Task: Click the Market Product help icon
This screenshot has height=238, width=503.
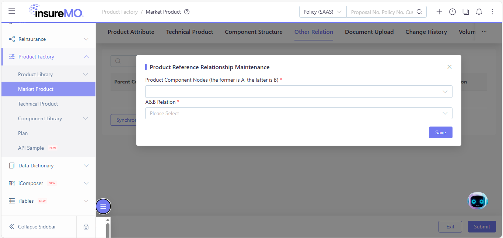Action: pyautogui.click(x=187, y=12)
